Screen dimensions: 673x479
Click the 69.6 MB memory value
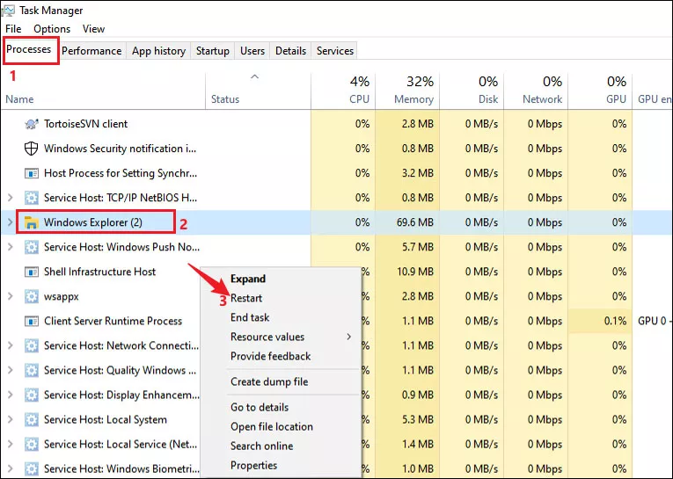pyautogui.click(x=414, y=222)
